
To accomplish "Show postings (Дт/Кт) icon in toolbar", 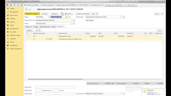I will [62, 14].
